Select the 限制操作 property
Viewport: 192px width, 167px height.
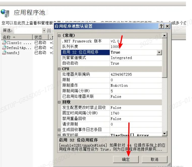coord(112,86)
